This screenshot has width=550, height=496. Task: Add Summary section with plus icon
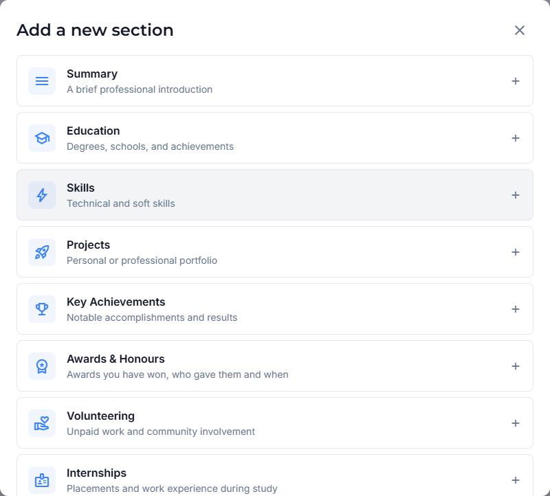515,81
